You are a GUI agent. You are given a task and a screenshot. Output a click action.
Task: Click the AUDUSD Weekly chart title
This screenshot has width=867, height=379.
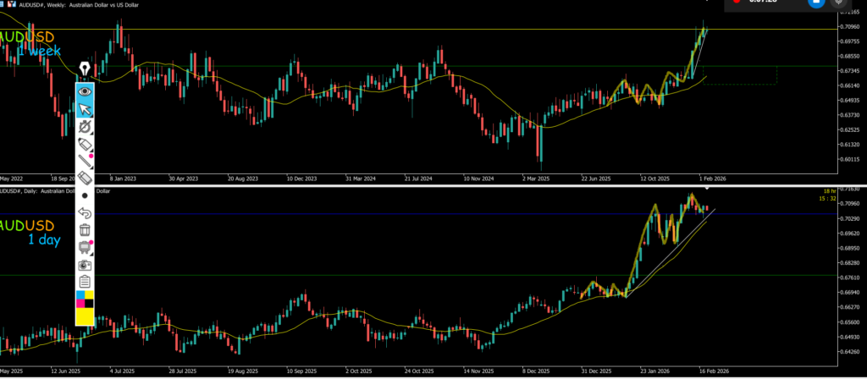68,3
